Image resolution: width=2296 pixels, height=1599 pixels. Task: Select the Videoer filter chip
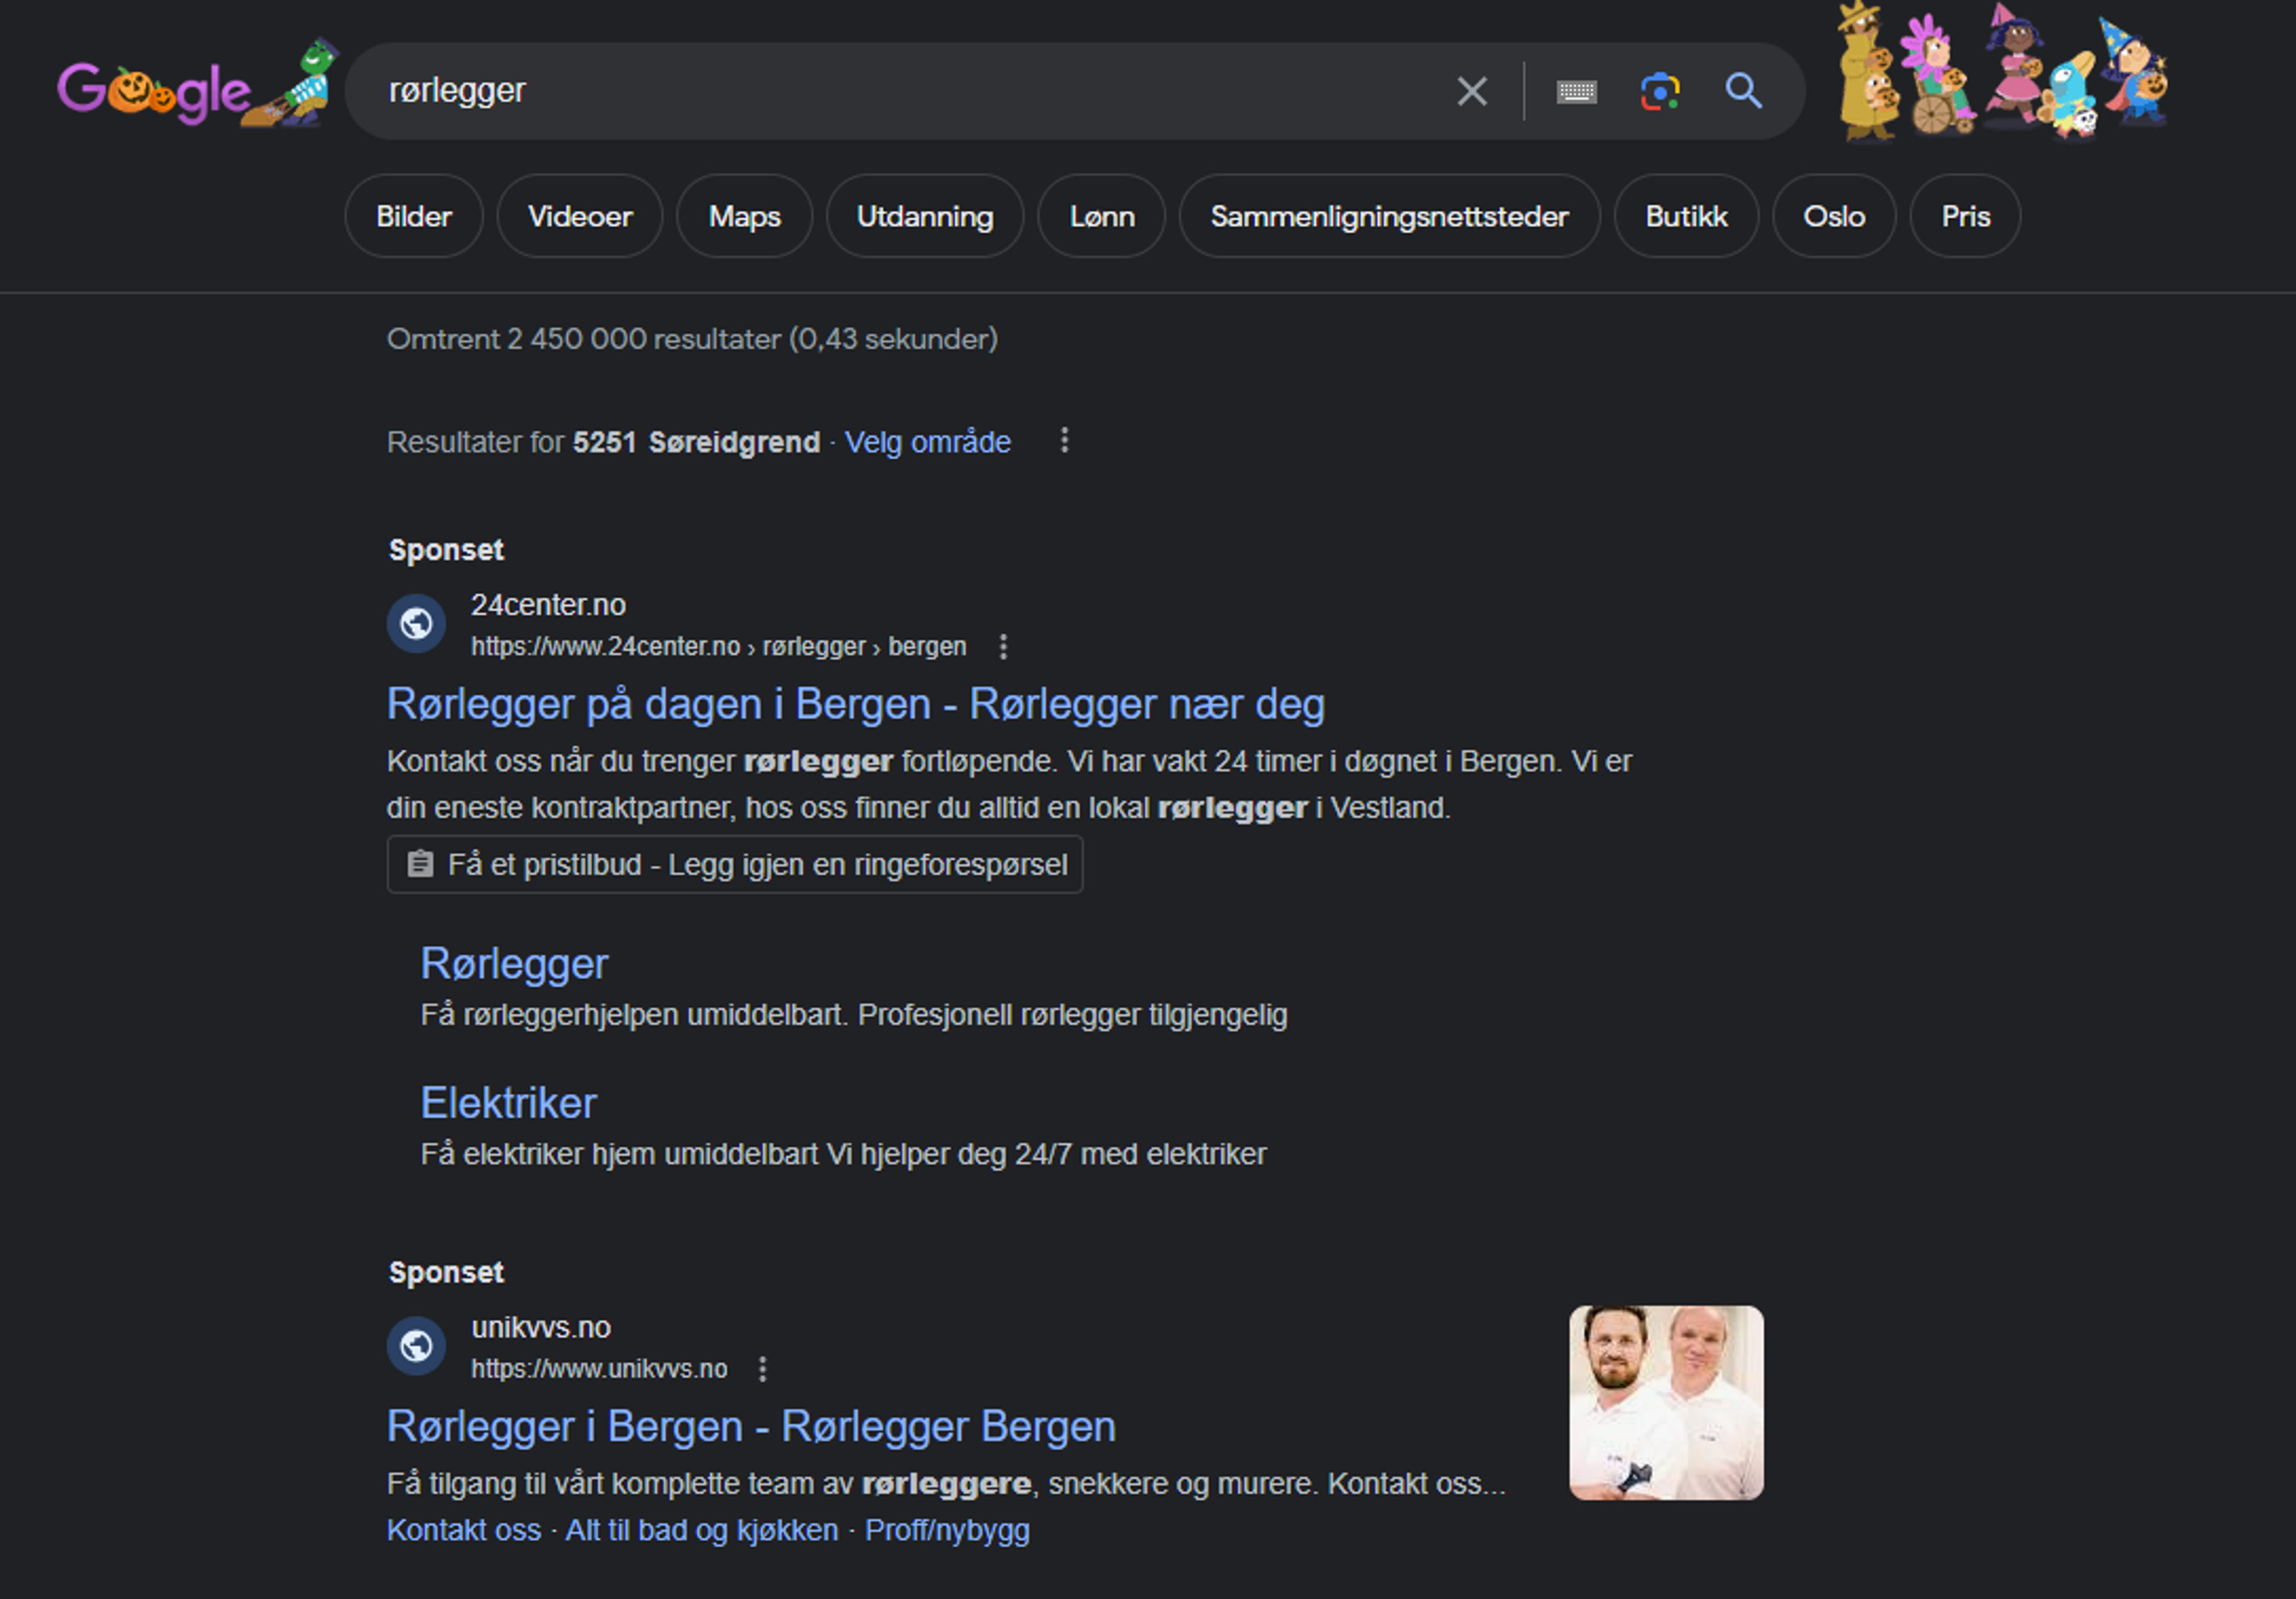point(580,216)
